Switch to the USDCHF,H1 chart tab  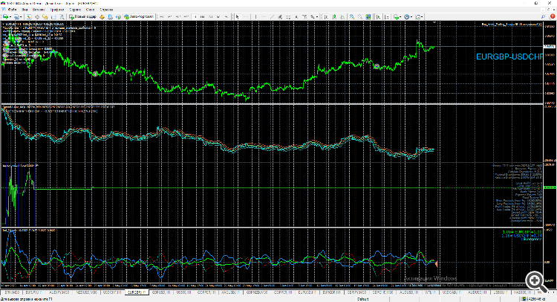112,292
